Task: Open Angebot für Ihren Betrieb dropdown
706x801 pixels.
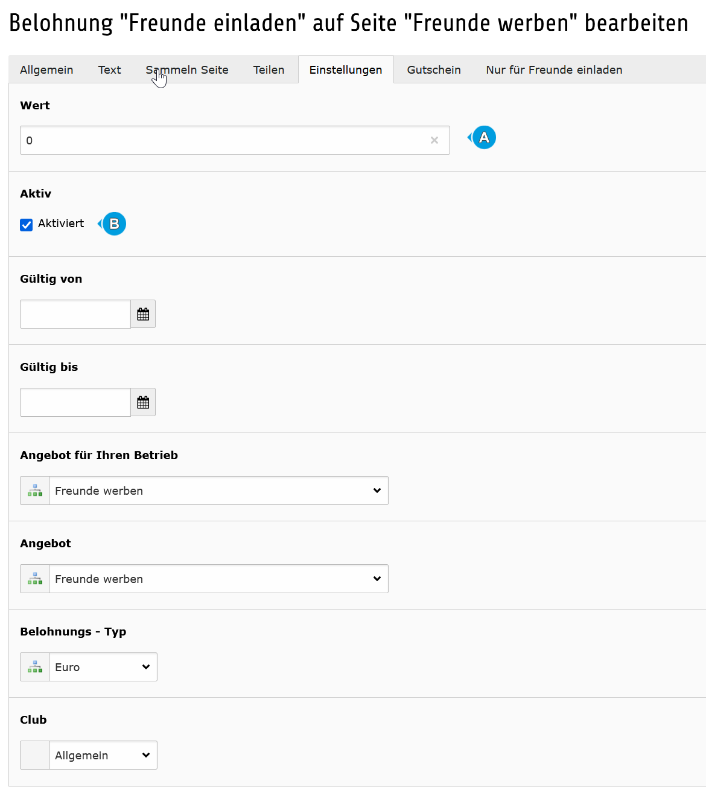Action: point(218,491)
